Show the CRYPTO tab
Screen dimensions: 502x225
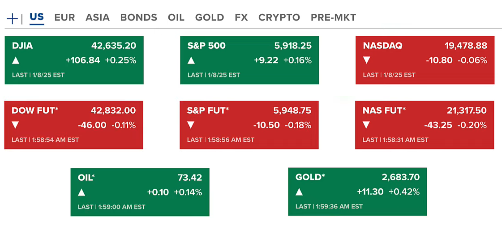[x=279, y=17]
